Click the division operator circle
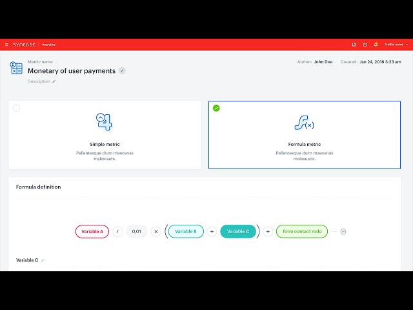This screenshot has height=310, width=413. [x=117, y=231]
